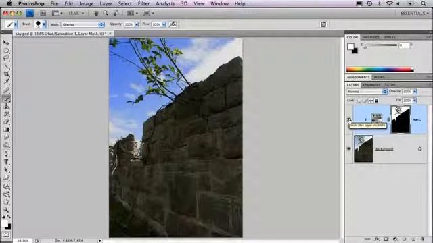The image size is (433, 243).
Task: Toggle lock transparent pixels
Action: click(x=359, y=101)
